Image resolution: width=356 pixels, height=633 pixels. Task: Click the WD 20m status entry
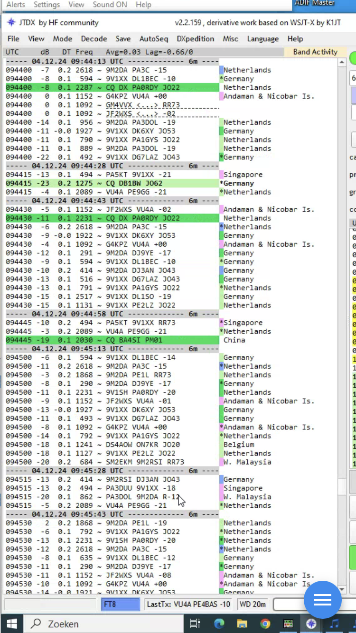253,605
